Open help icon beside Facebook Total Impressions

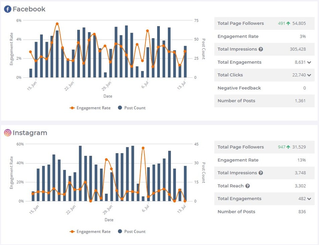coord(261,49)
